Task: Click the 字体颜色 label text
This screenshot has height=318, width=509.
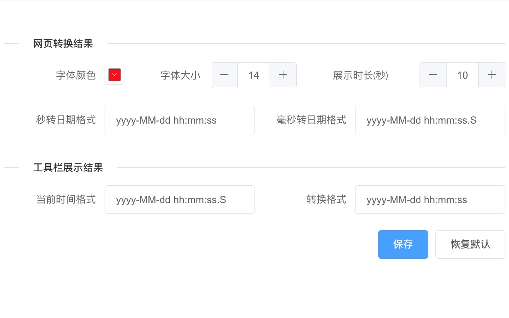Action: pos(76,75)
